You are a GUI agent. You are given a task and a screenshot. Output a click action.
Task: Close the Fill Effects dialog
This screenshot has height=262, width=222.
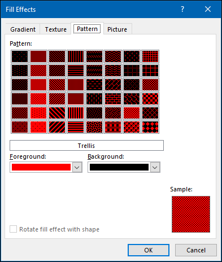208,9
